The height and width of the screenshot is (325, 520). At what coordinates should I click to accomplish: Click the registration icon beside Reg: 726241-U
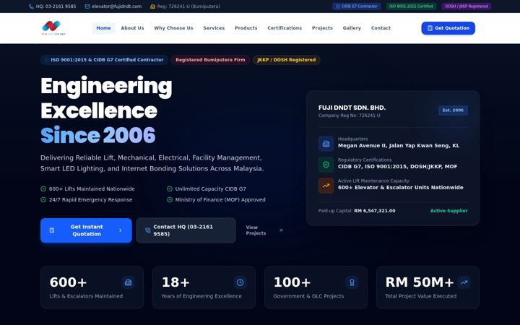coord(152,6)
